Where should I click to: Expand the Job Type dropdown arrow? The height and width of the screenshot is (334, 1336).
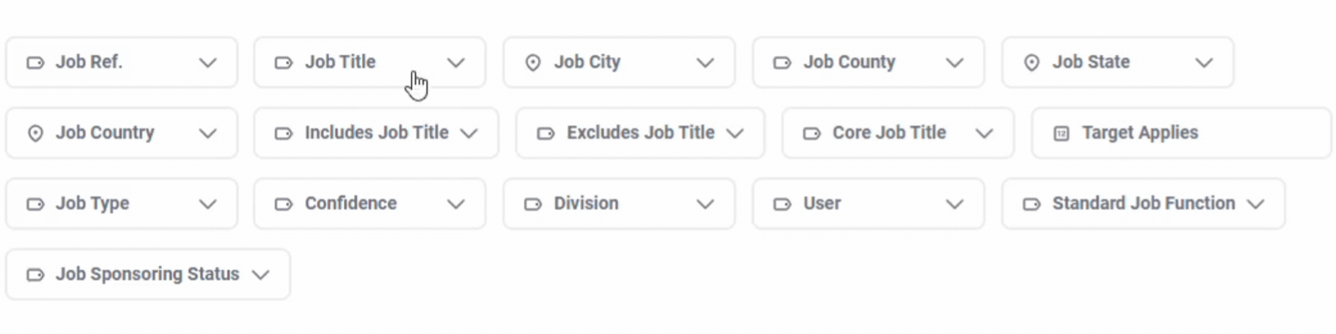[x=207, y=204]
